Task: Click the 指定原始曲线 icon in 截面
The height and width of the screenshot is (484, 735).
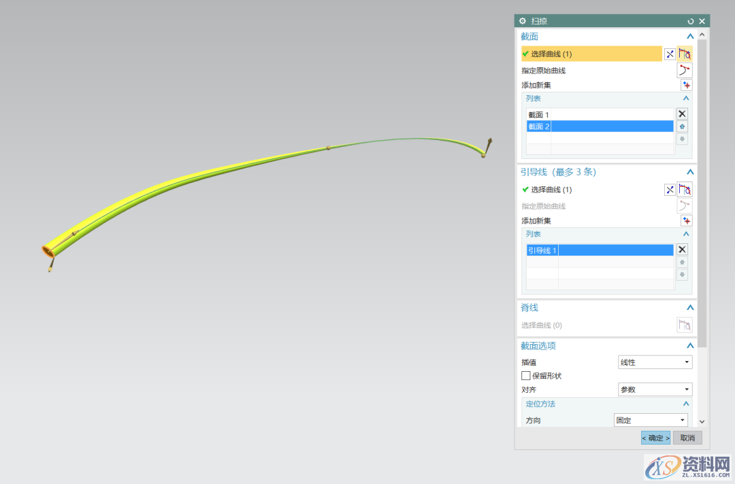Action: [x=685, y=70]
